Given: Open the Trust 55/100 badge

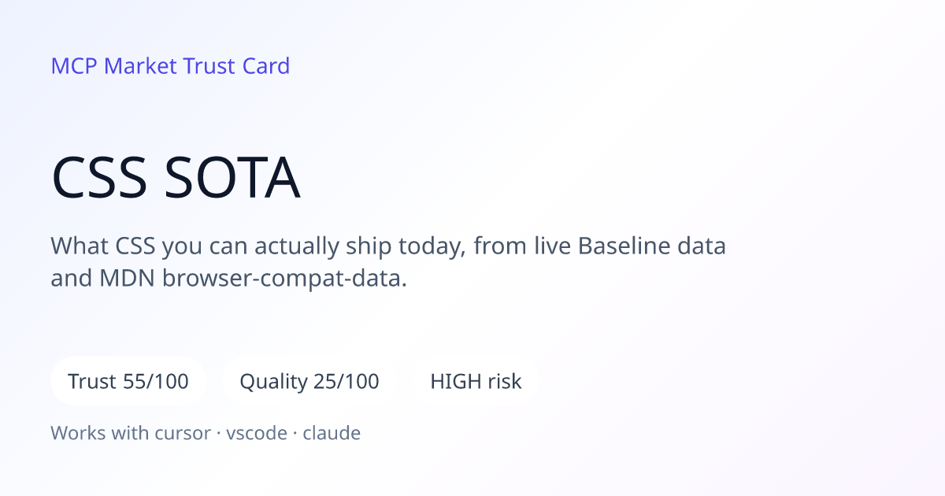Looking at the screenshot, I should click(128, 382).
